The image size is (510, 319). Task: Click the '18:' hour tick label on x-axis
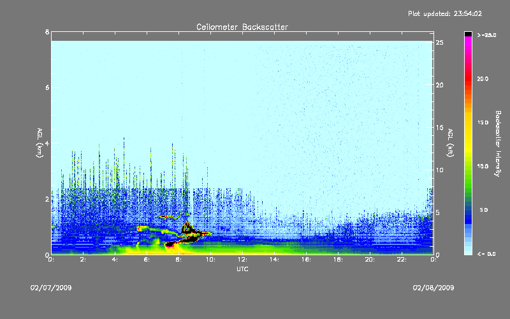click(338, 260)
